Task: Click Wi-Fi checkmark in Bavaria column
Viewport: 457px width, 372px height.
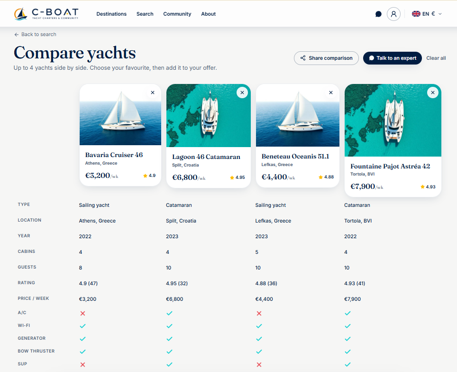Action: (x=83, y=326)
